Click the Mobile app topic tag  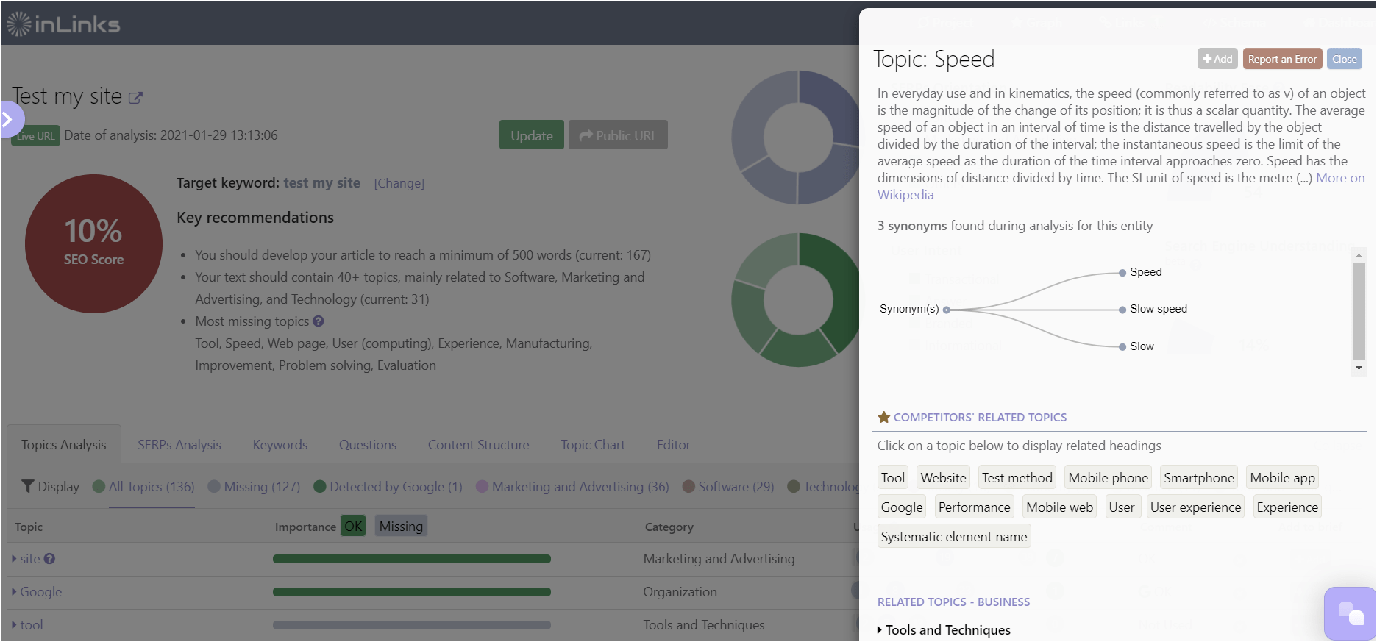tap(1282, 478)
